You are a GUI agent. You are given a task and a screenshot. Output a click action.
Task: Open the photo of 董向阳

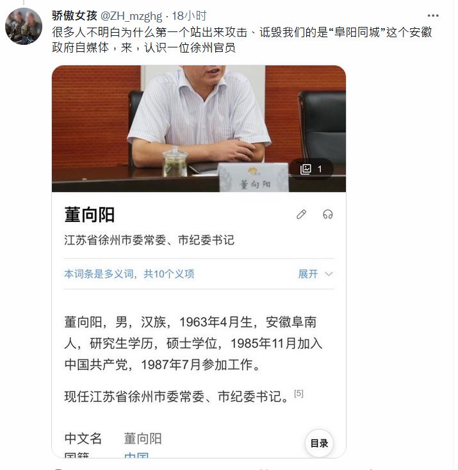point(199,129)
